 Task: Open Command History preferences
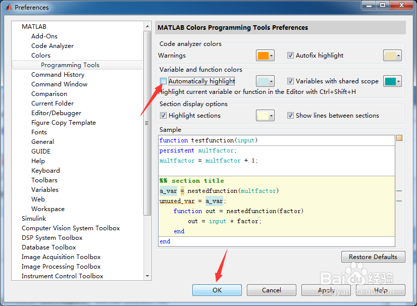point(58,75)
